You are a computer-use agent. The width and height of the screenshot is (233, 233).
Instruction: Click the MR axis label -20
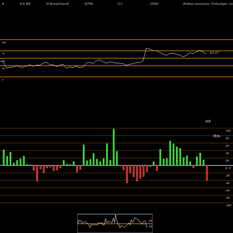[227, 176]
